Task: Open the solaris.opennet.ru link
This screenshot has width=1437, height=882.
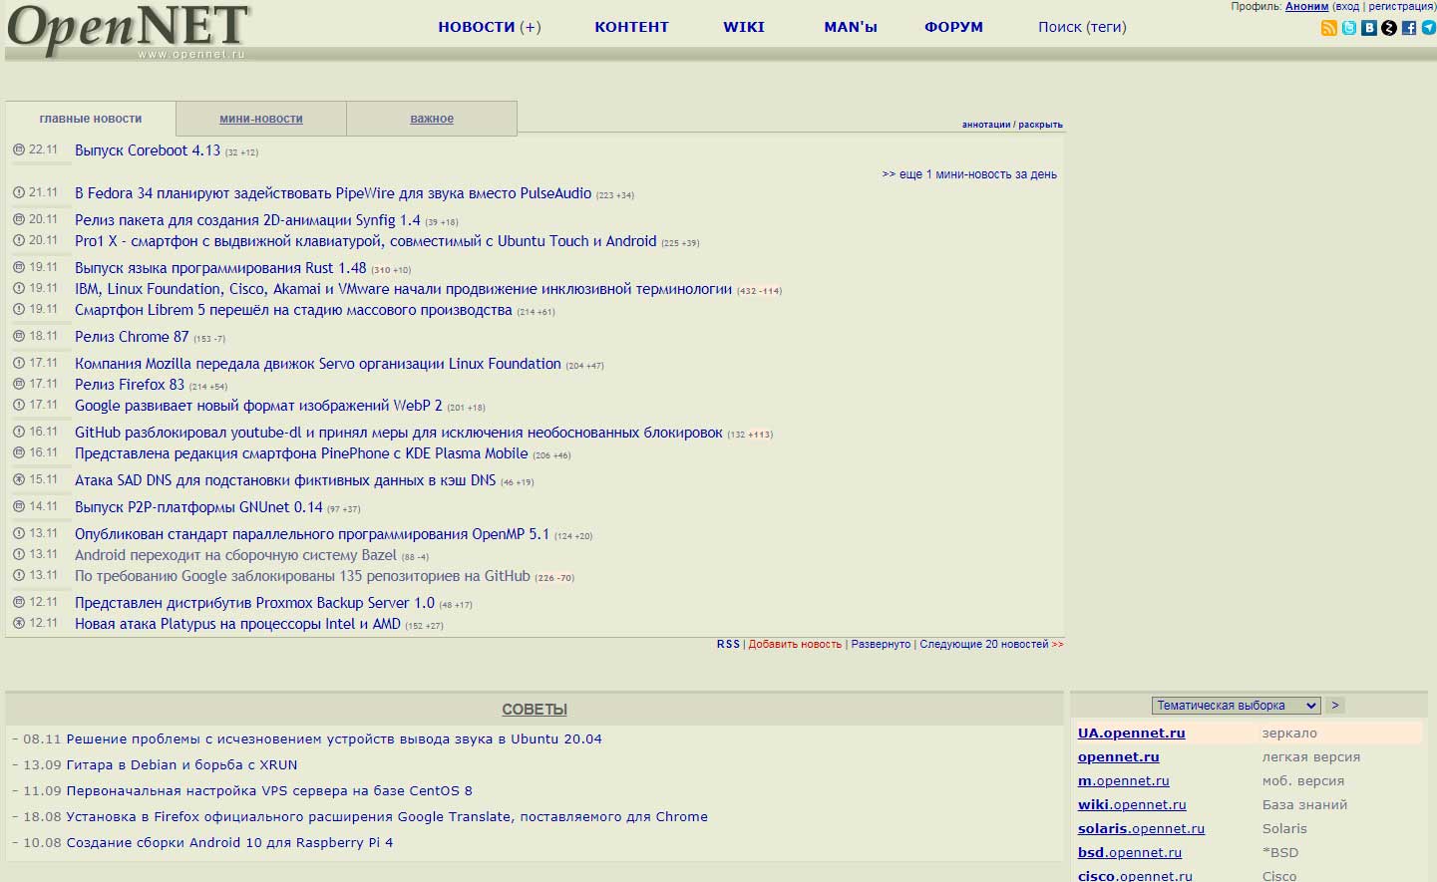Action: [x=1141, y=829]
